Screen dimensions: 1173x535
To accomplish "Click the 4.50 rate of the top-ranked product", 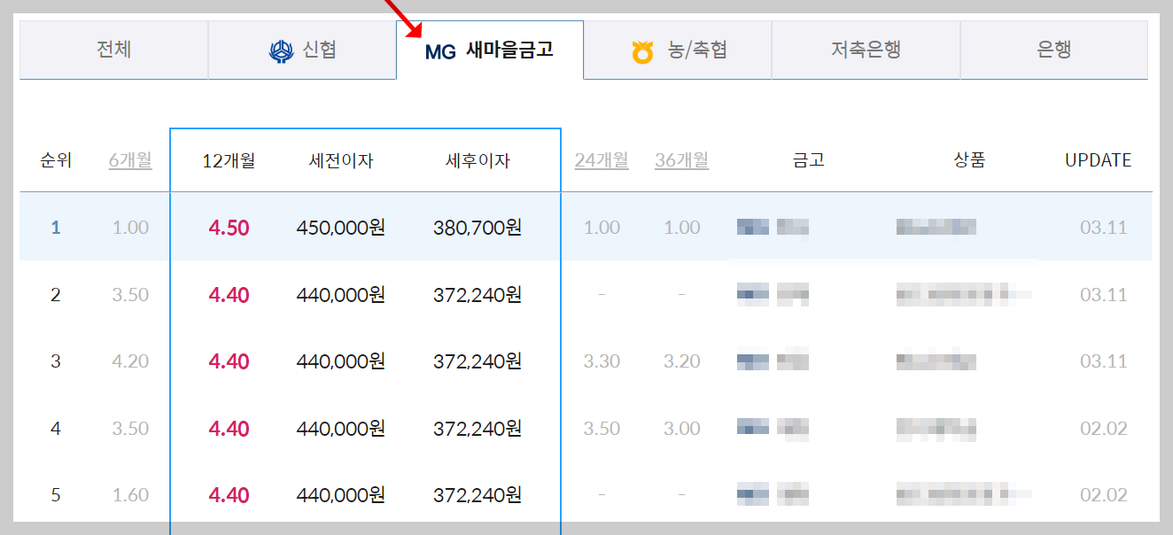I will [230, 227].
